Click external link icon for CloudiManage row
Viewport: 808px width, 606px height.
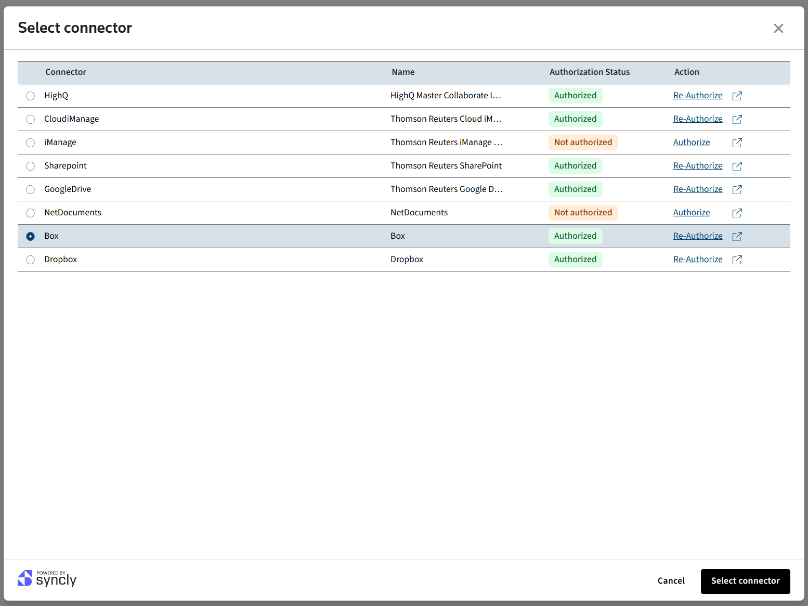(x=737, y=119)
